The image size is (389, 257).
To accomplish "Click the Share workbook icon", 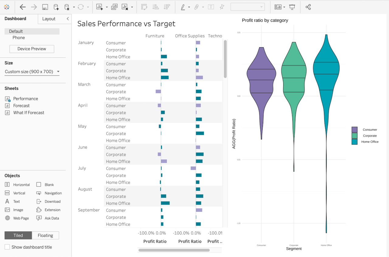I will tap(308, 7).
